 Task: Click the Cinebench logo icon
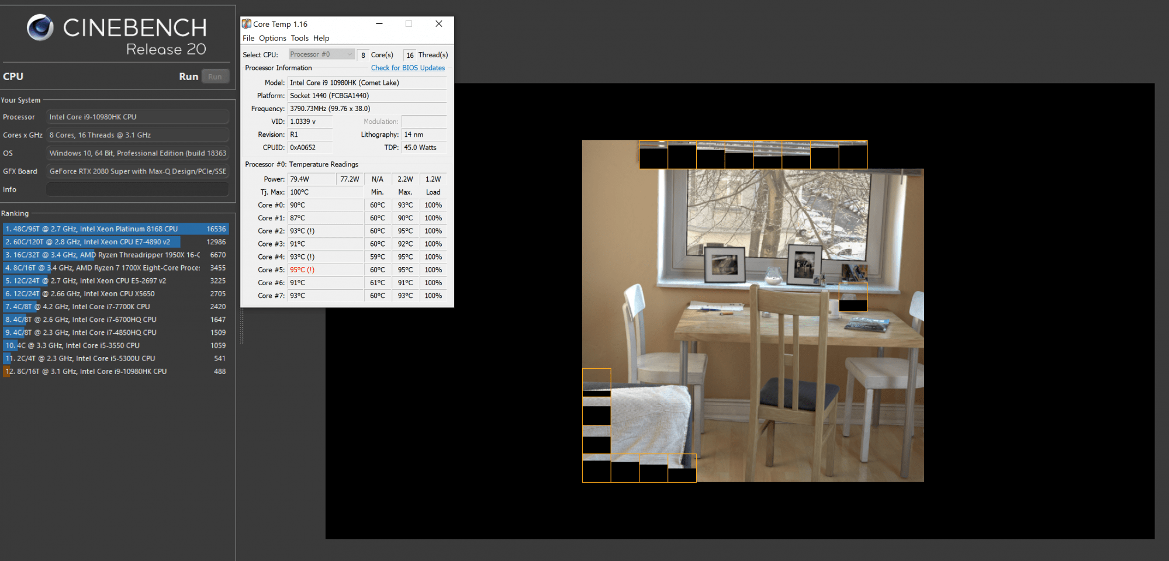40,27
